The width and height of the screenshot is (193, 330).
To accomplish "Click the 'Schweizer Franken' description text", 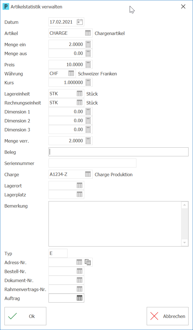I will [97, 74].
